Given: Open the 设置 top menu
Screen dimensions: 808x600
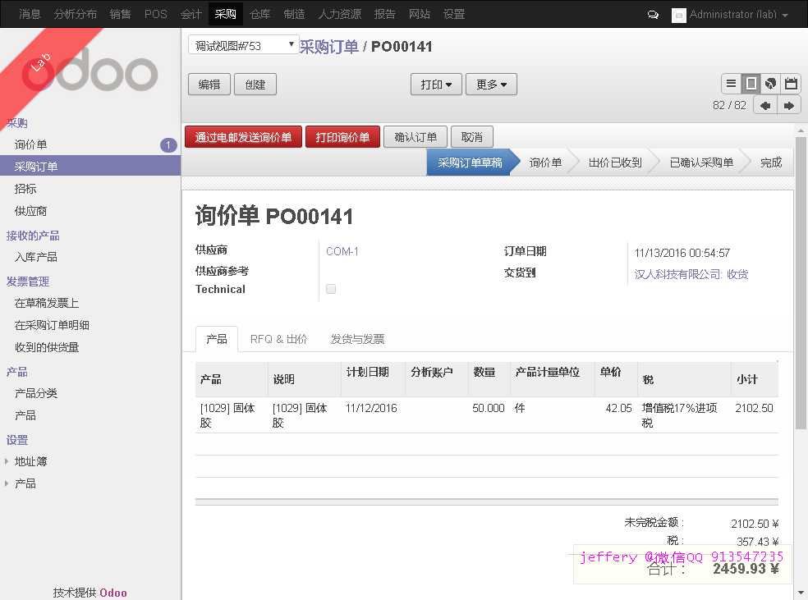Looking at the screenshot, I should tap(454, 14).
